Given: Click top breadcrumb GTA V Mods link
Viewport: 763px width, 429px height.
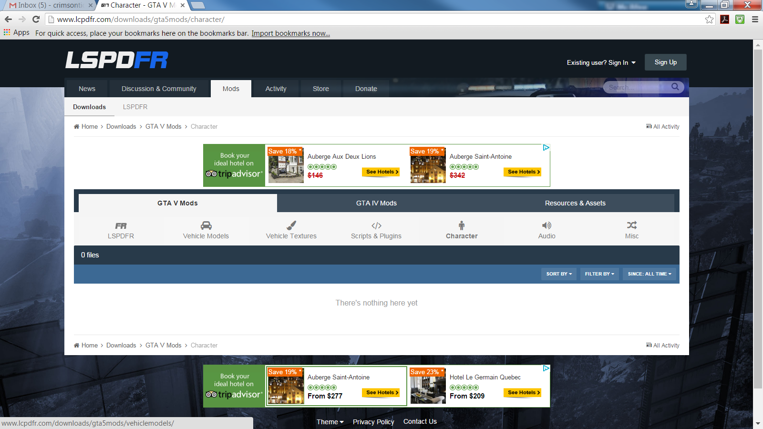Looking at the screenshot, I should tap(163, 126).
